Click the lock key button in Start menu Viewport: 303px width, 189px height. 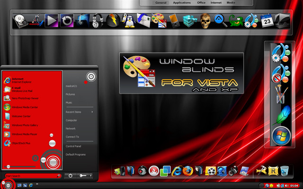click(x=83, y=176)
